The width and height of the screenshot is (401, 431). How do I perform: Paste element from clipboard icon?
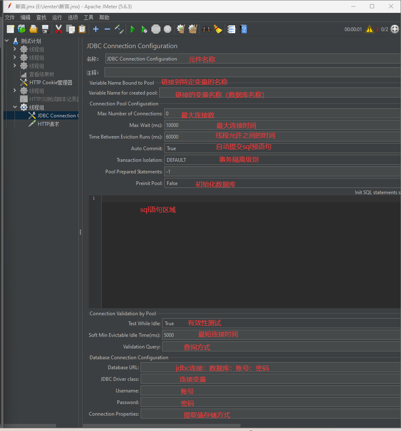(82, 29)
